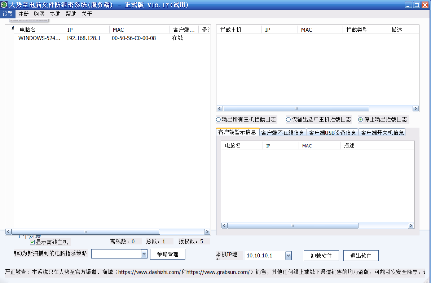
Task: Click left arrow of intercept log scrollbar
Action: point(219,109)
